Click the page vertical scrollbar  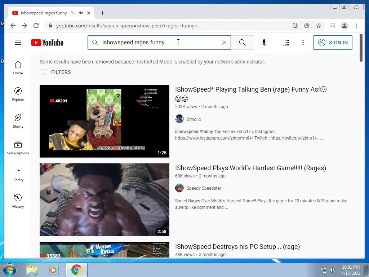pos(361,48)
